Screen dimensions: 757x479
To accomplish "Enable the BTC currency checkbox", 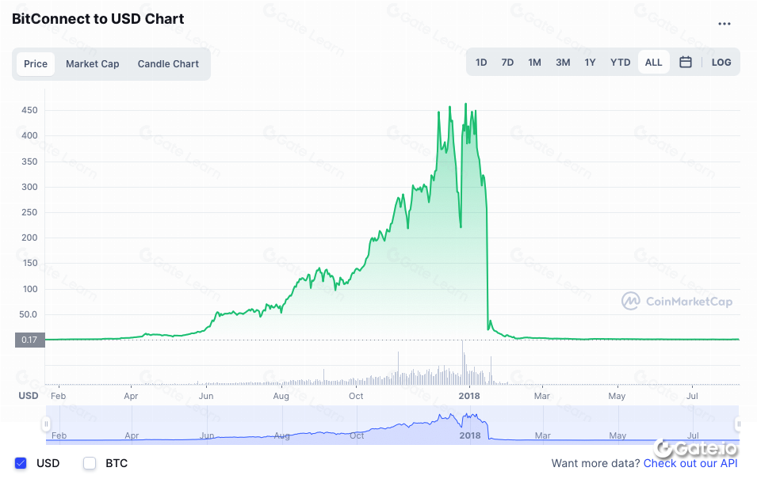I will pos(90,463).
